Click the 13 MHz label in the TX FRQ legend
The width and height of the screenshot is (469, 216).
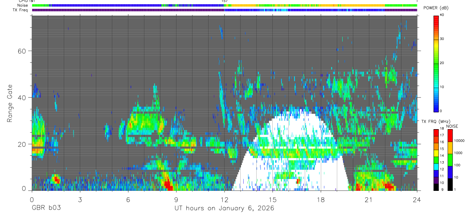tap(442, 163)
